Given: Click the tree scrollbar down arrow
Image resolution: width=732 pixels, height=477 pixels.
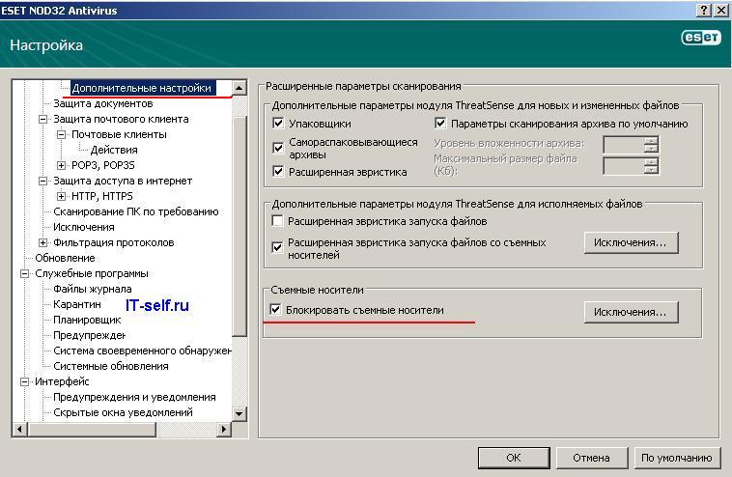Looking at the screenshot, I should [239, 413].
